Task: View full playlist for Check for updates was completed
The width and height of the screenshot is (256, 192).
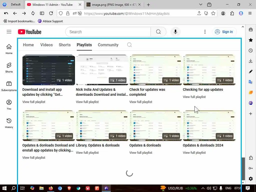Action: [x=140, y=102]
